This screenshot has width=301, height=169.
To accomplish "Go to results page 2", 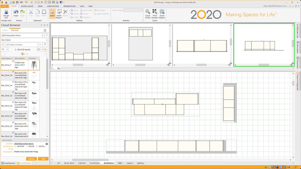I will (x=25, y=54).
